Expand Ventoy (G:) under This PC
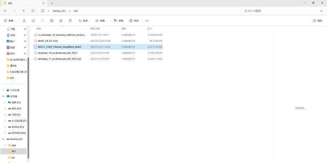Image resolution: width=327 pixels, height=163 pixels. click(x=5, y=127)
